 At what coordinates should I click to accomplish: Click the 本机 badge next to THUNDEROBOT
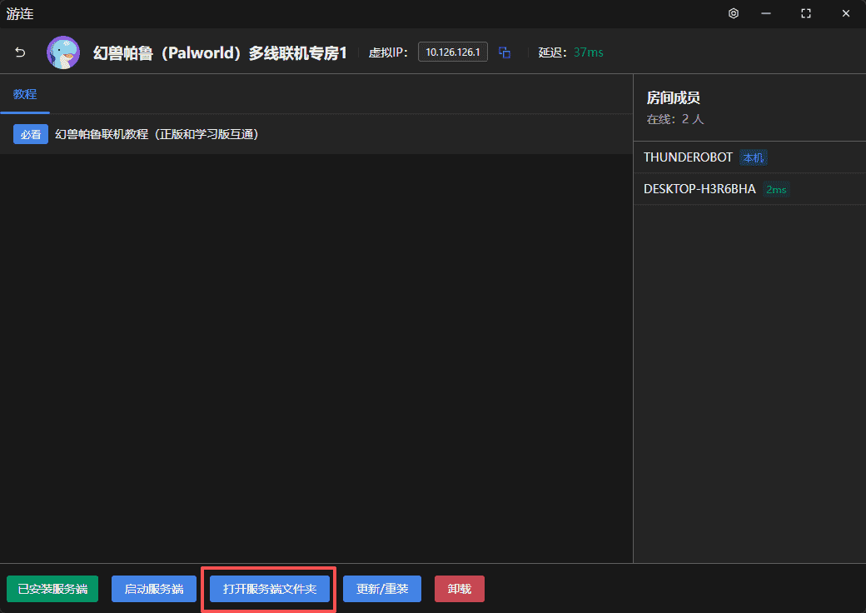[x=754, y=158]
